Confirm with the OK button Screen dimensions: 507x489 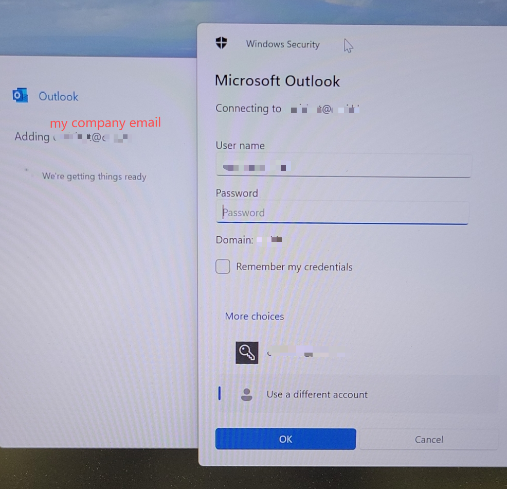285,439
